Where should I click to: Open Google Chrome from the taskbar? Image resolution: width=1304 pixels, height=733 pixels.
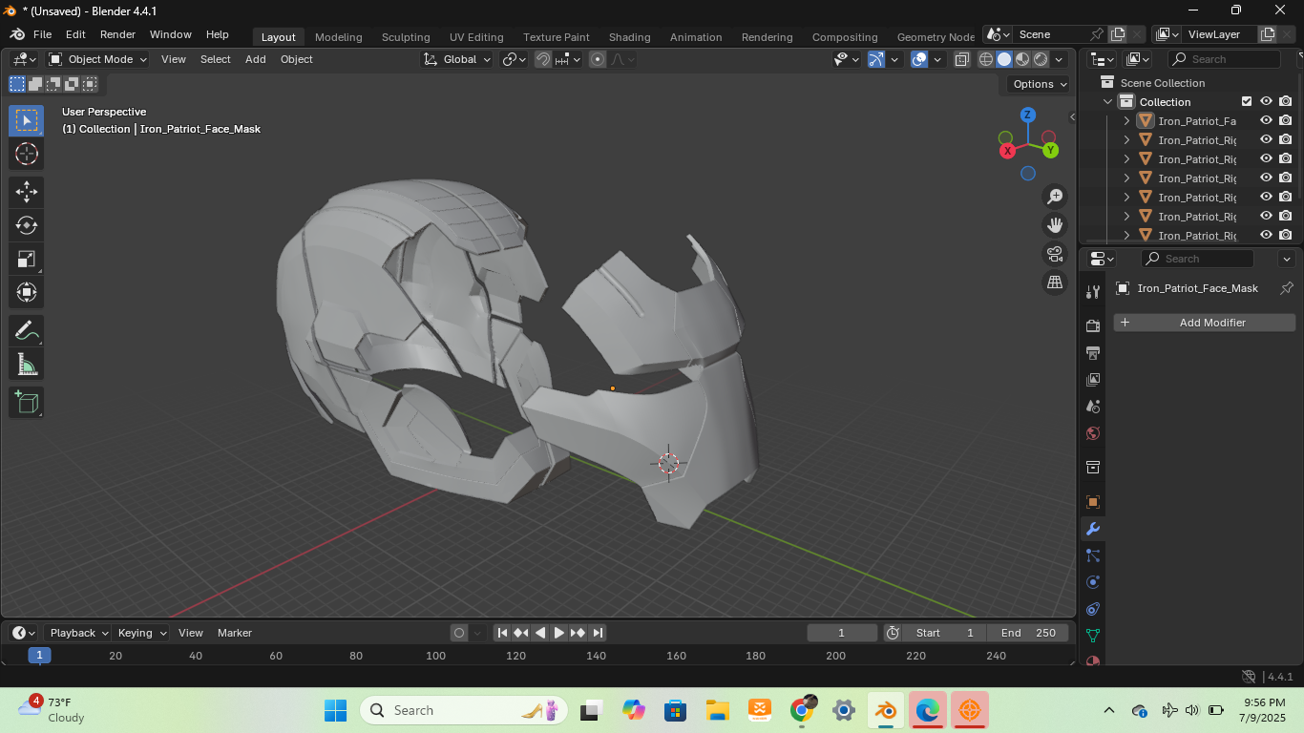coord(804,710)
